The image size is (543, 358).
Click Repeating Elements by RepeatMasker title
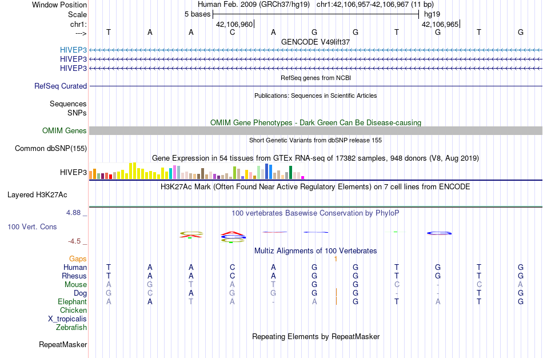(316, 336)
